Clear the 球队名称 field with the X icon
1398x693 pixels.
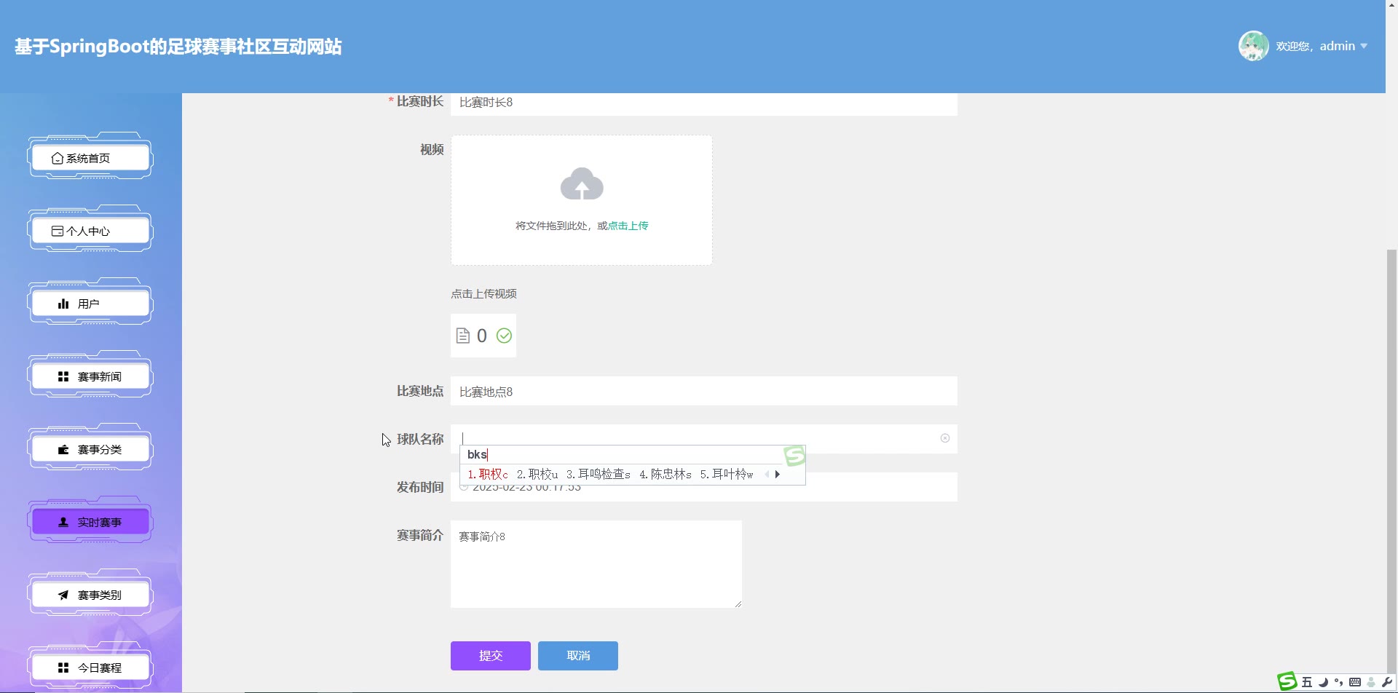pyautogui.click(x=945, y=438)
